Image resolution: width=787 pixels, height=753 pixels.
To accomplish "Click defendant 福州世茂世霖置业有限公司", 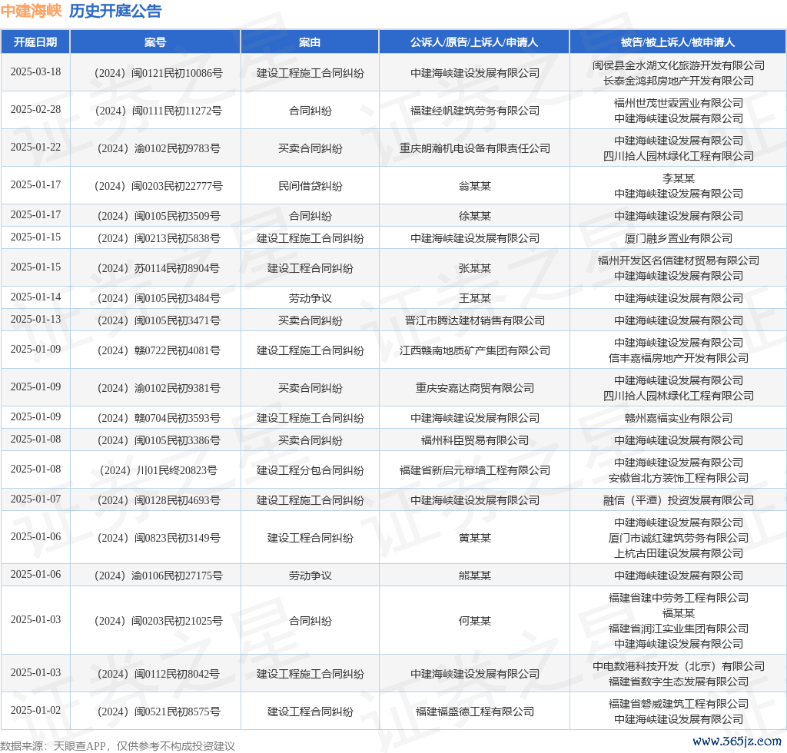I will 678,103.
